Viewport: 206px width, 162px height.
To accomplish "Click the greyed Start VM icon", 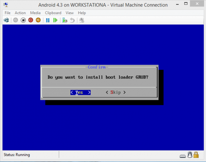I will click(15, 20).
